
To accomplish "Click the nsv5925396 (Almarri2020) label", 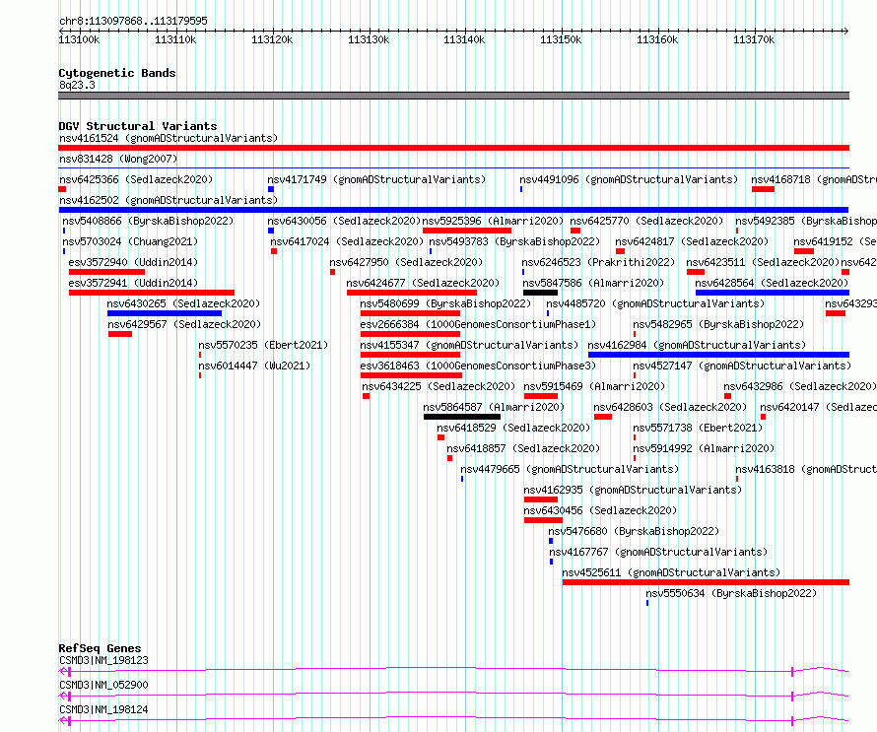I will pyautogui.click(x=493, y=221).
